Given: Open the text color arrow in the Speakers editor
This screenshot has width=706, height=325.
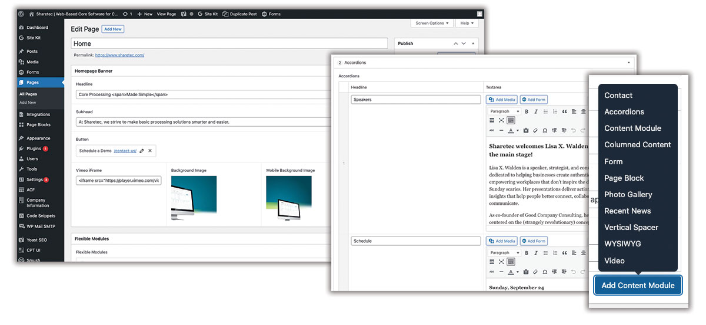Looking at the screenshot, I should coord(518,130).
